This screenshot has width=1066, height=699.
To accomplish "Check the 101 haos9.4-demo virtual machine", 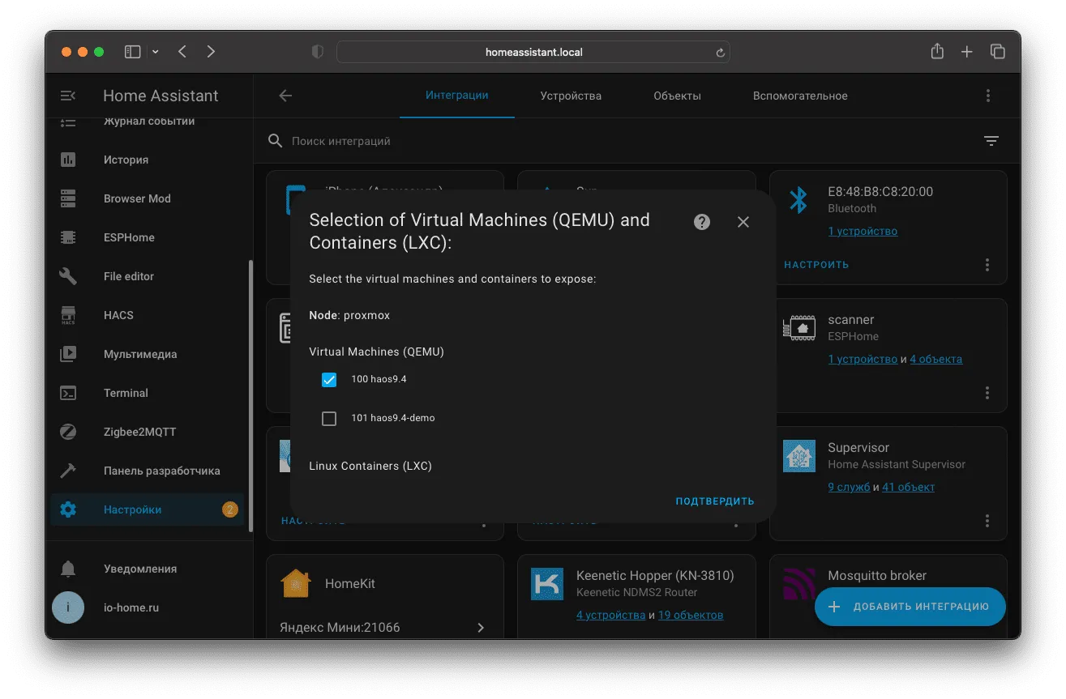I will point(329,419).
